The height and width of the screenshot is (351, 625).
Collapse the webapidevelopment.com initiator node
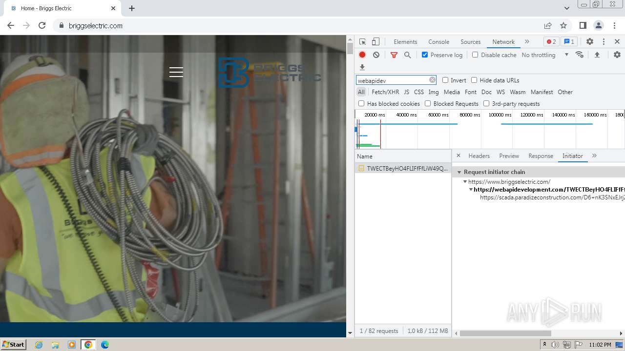tap(471, 189)
